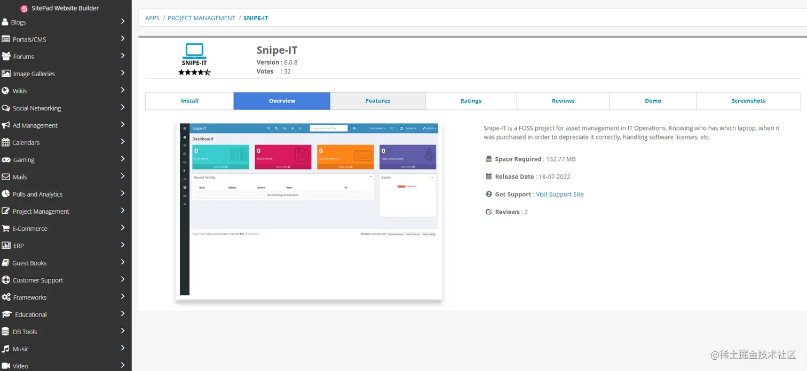807x371 pixels.
Task: Click the Educational graduation cap icon
Action: [7, 314]
